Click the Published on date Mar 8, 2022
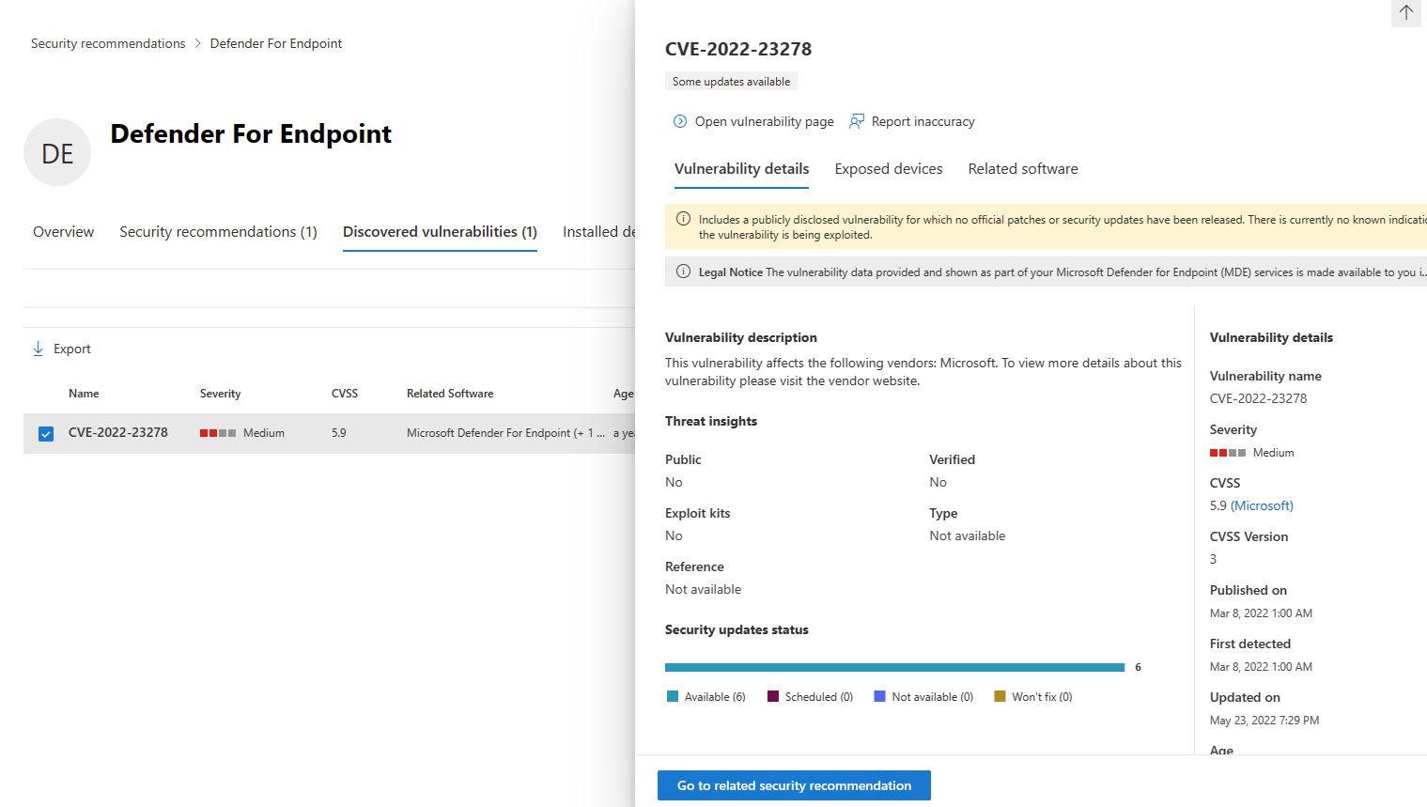Image resolution: width=1427 pixels, height=807 pixels. coord(1261,613)
